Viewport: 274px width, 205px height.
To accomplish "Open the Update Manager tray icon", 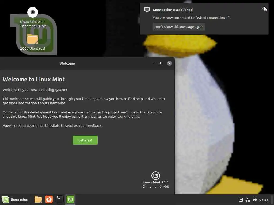I will pos(241,200).
